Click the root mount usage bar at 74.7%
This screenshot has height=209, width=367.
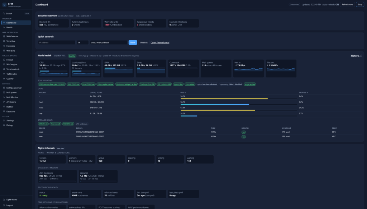pos(239,99)
